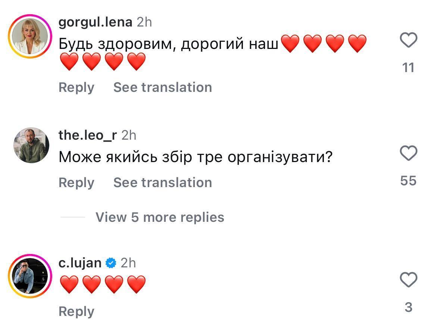Image resolution: width=440 pixels, height=329 pixels.
Task: Expand the 5 hidden replies under the.leo_r
Action: pos(159,217)
